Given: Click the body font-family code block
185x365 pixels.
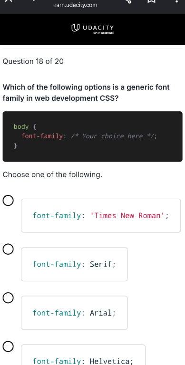Looking at the screenshot, I should pyautogui.click(x=92, y=136).
